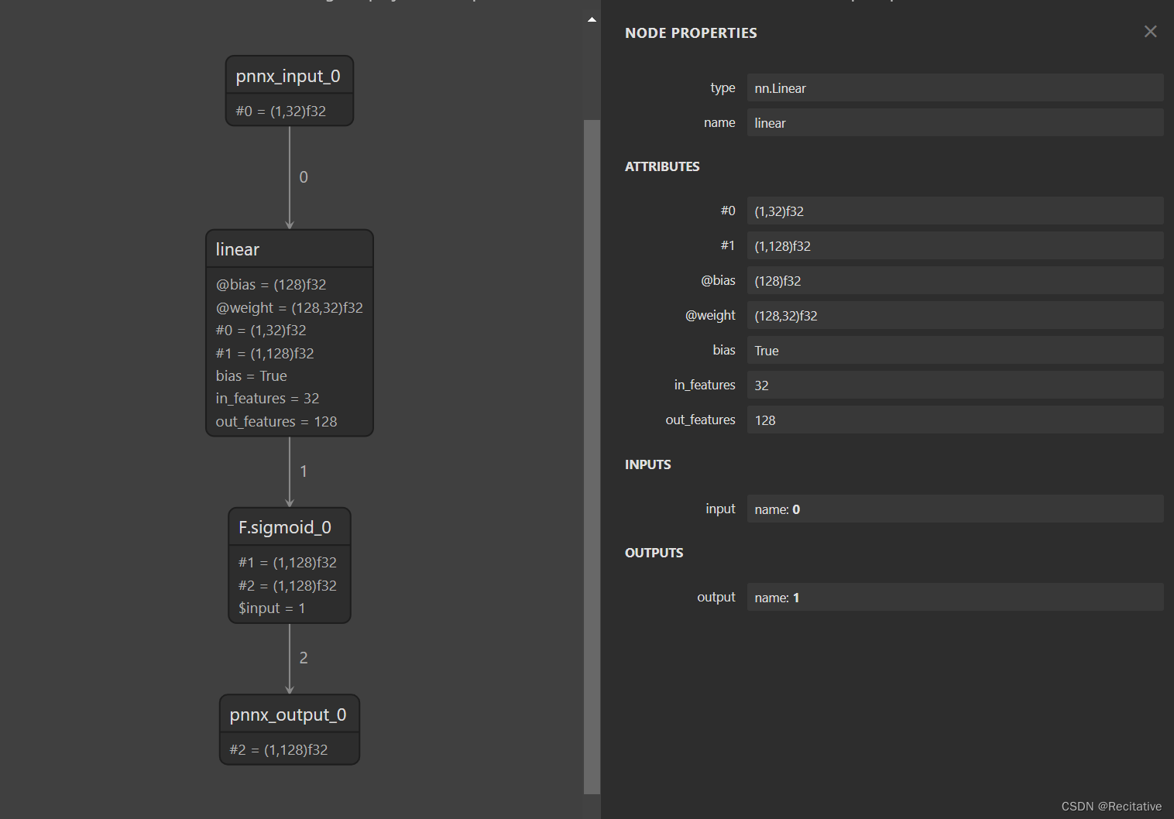Click the NODE PROPERTIES panel title
The image size is (1174, 819).
coord(691,33)
